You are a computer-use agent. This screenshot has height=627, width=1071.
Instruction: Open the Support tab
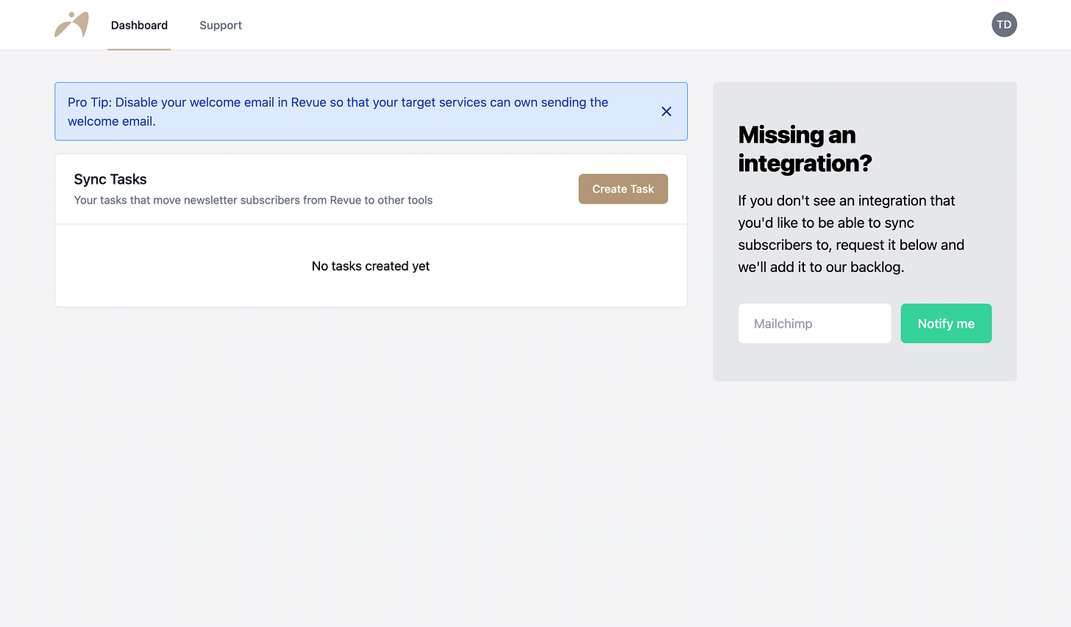221,25
